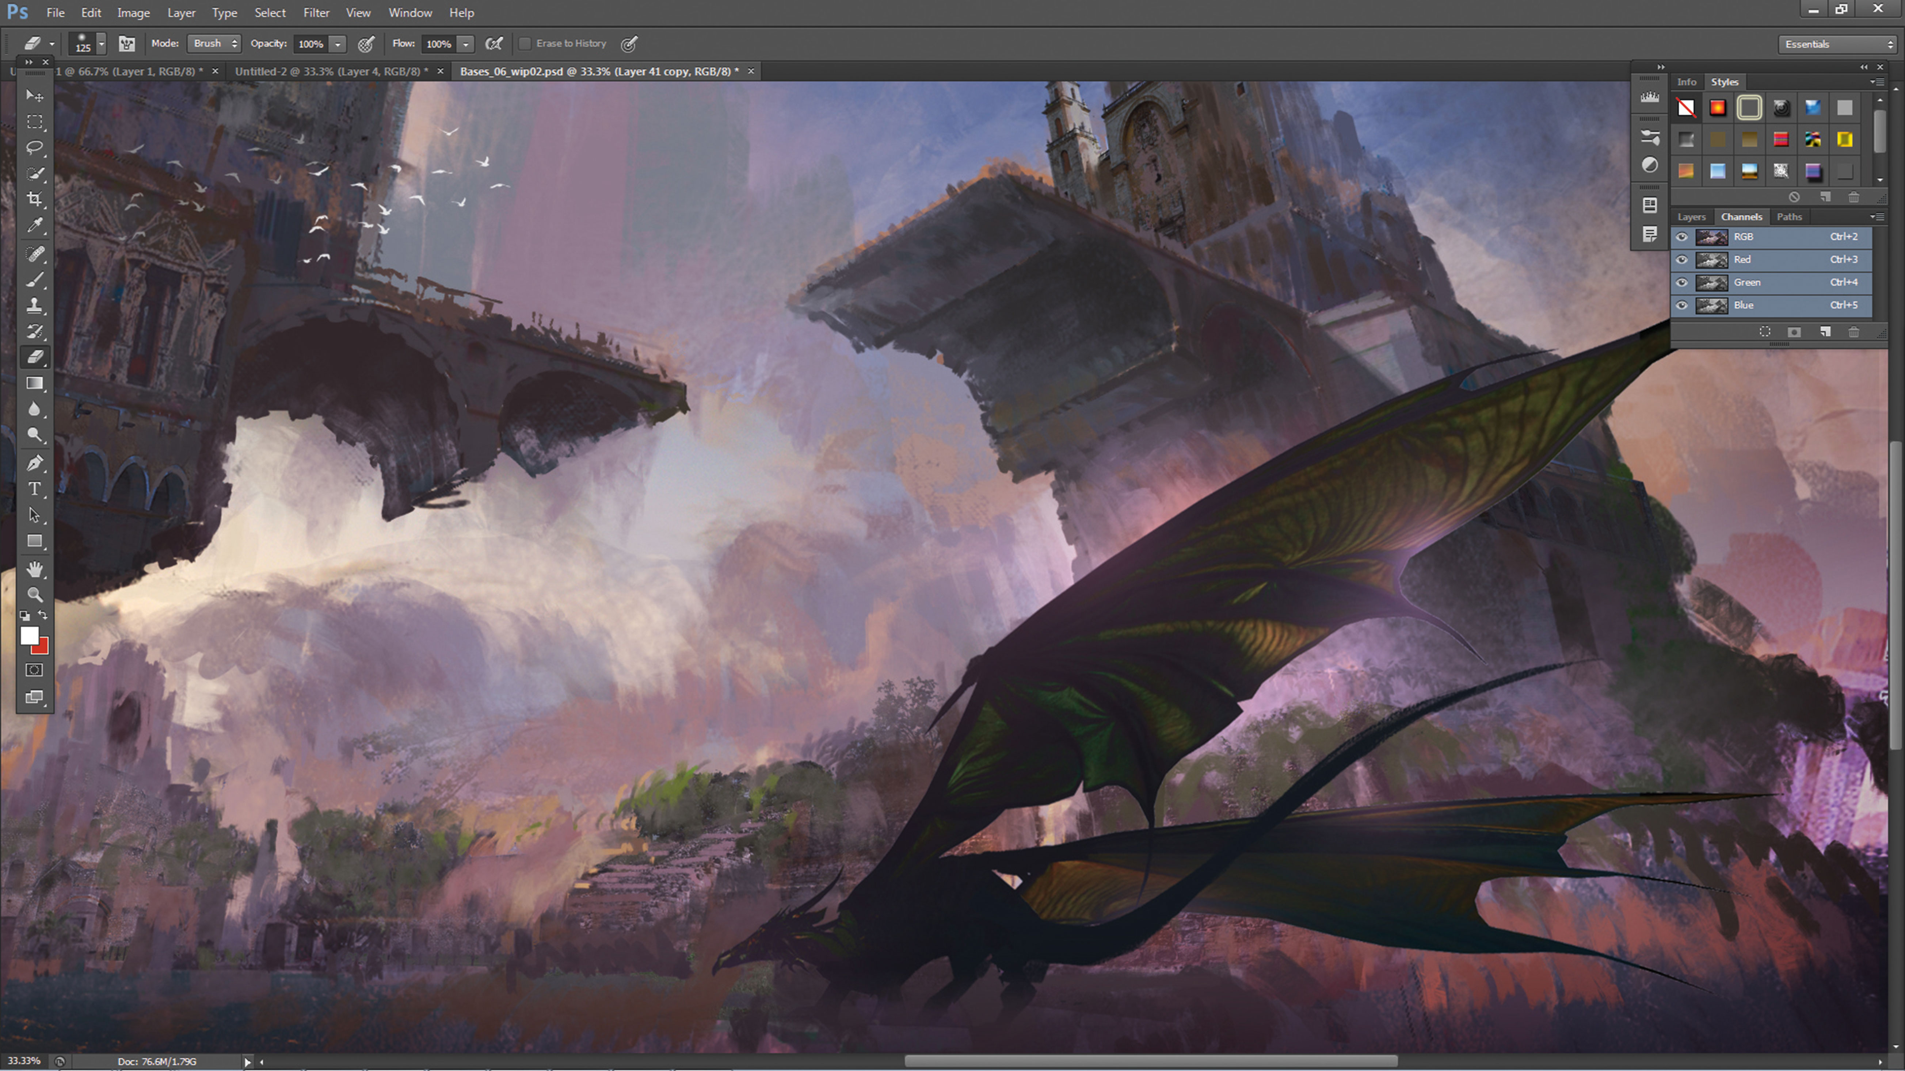This screenshot has height=1071, width=1905.
Task: Open the eraser Mode dropdown
Action: (214, 43)
